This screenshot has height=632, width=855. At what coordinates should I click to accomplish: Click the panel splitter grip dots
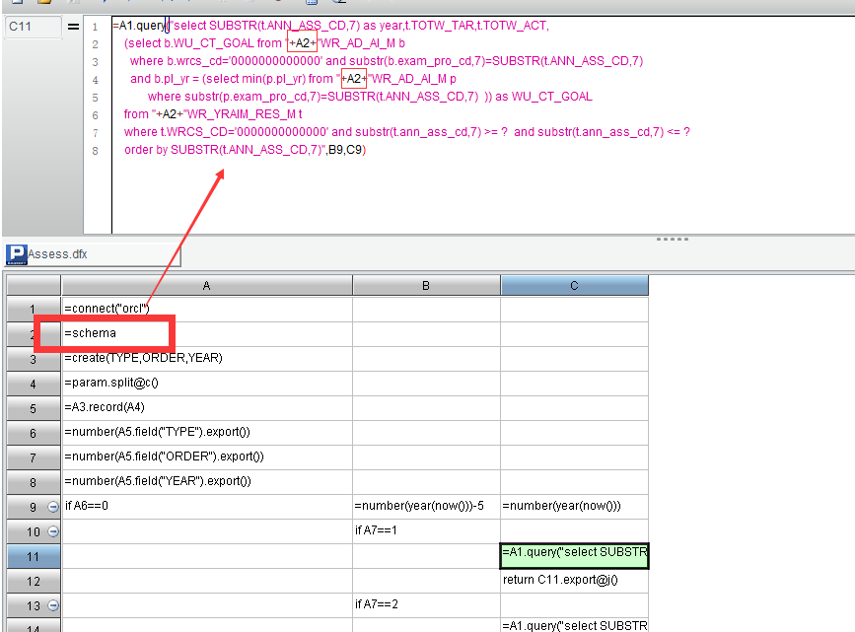tap(673, 239)
